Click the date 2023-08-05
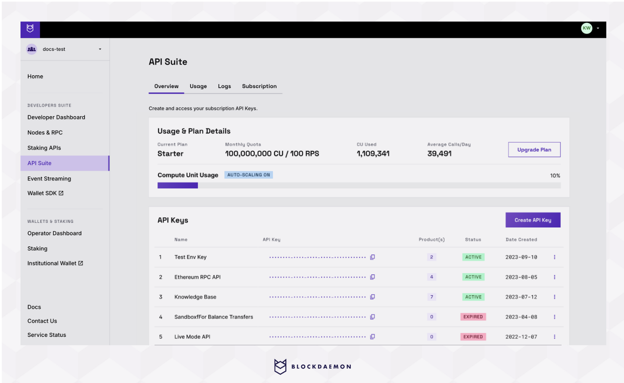 click(x=521, y=277)
